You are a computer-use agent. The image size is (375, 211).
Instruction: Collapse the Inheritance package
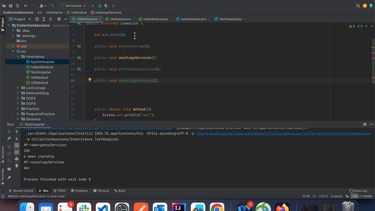[x=18, y=57]
